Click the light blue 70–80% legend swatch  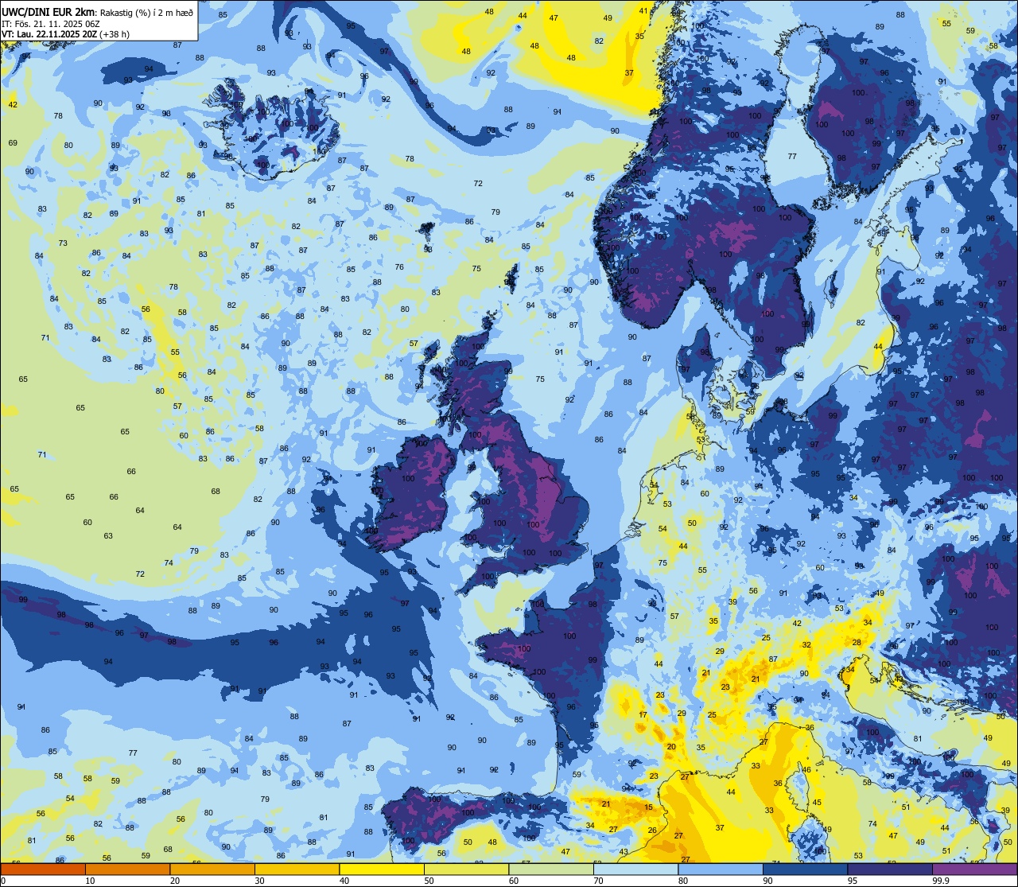point(635,869)
